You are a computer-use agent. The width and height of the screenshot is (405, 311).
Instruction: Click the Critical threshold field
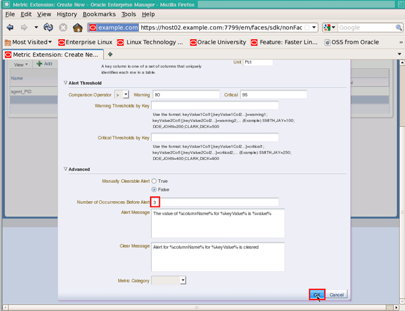pyautogui.click(x=273, y=94)
